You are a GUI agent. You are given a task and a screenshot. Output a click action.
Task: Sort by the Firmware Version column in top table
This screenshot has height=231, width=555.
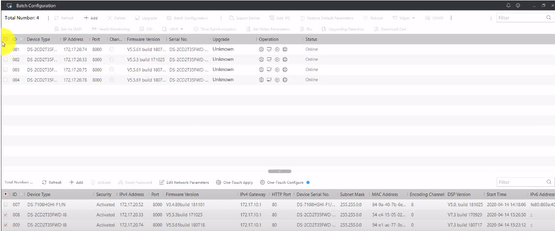tap(143, 39)
